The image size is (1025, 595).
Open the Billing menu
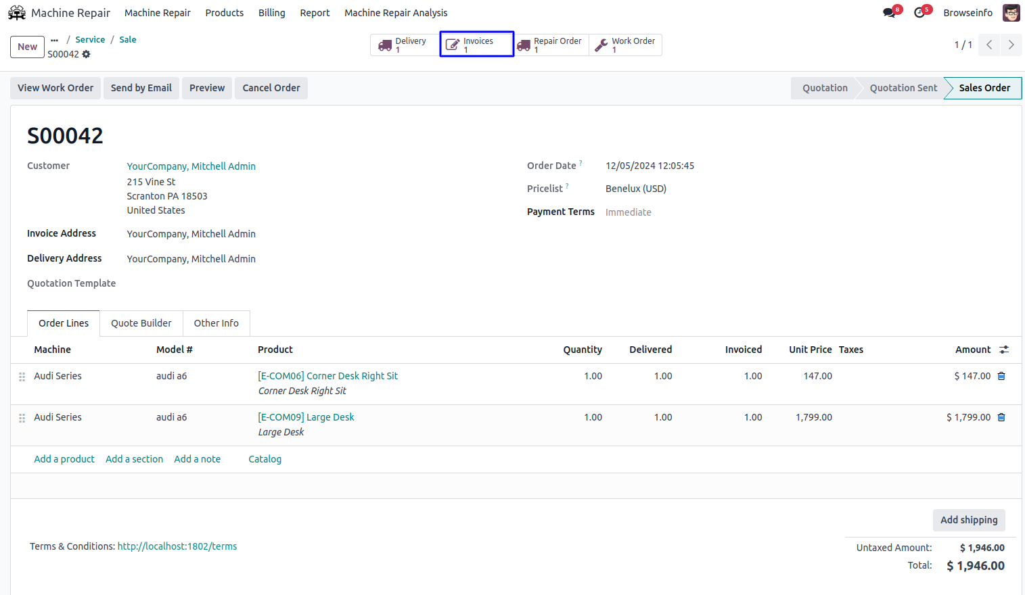pyautogui.click(x=271, y=13)
